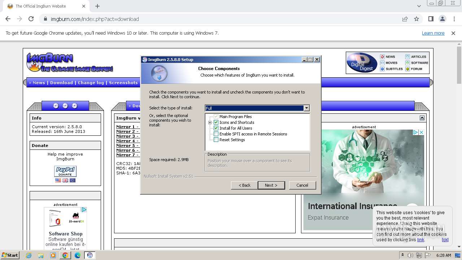Open Windows Explorer folder in taskbar

click(41, 255)
